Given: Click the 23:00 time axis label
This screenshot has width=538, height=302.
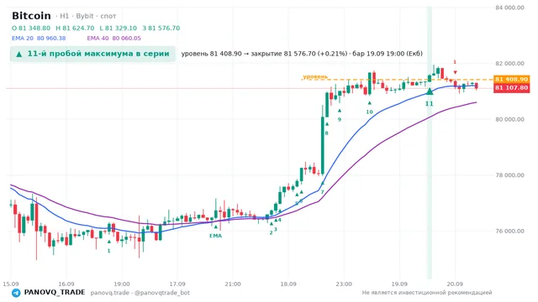Looking at the screenshot, I should [344, 284].
